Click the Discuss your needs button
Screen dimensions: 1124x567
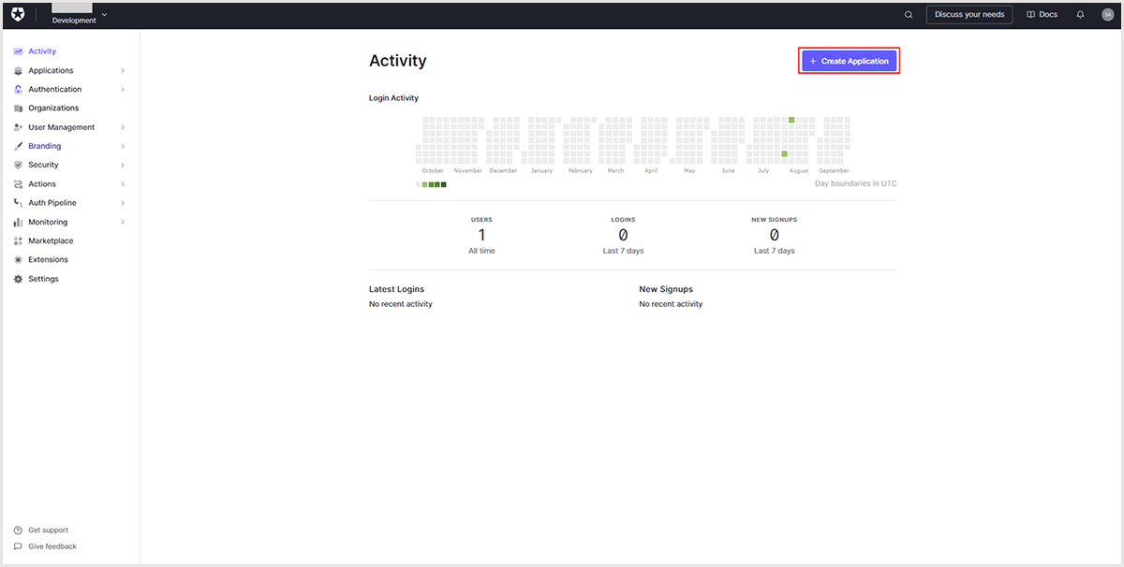tap(969, 15)
